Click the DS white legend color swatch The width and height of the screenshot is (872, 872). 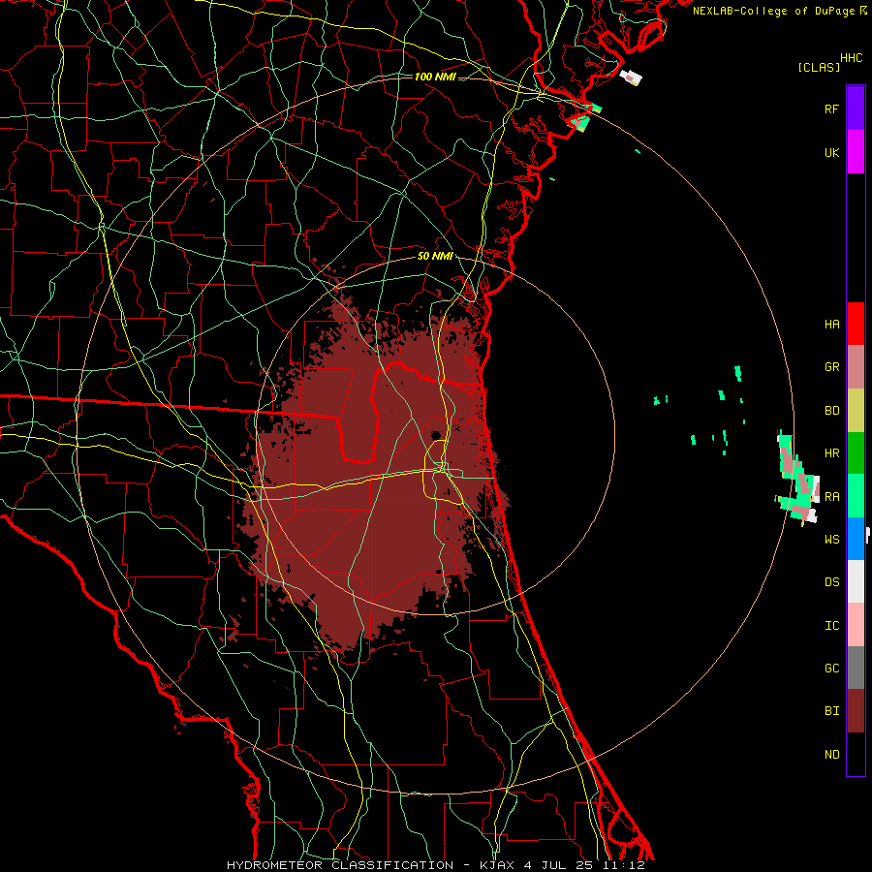pos(856,581)
